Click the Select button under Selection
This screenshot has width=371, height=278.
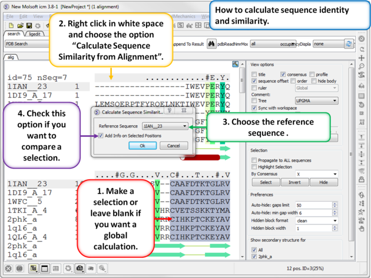pos(266,182)
